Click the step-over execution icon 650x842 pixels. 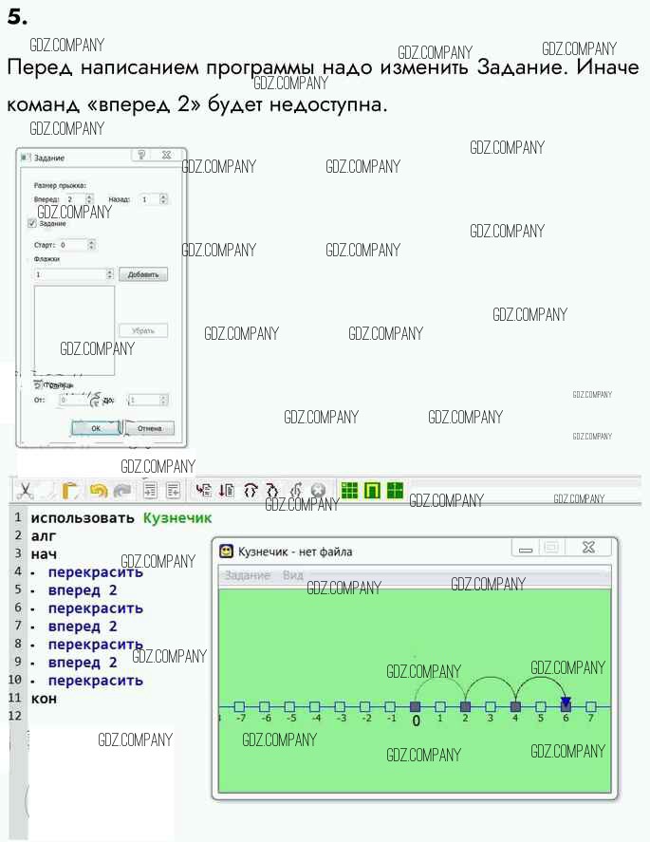(251, 490)
